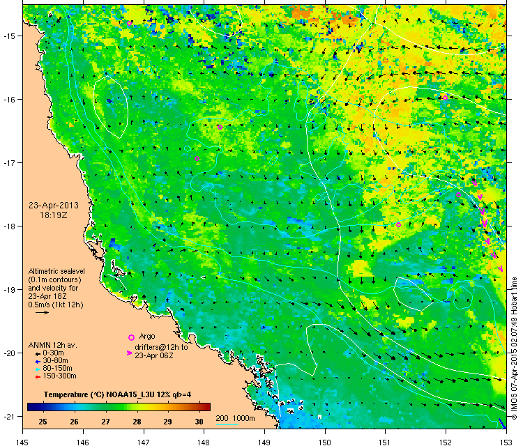Click the Argo circle marker near 17°S 147.9°E

(197, 159)
